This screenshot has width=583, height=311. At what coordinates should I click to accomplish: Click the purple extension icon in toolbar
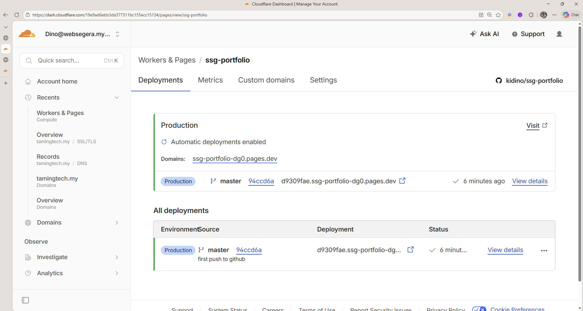[x=520, y=15]
